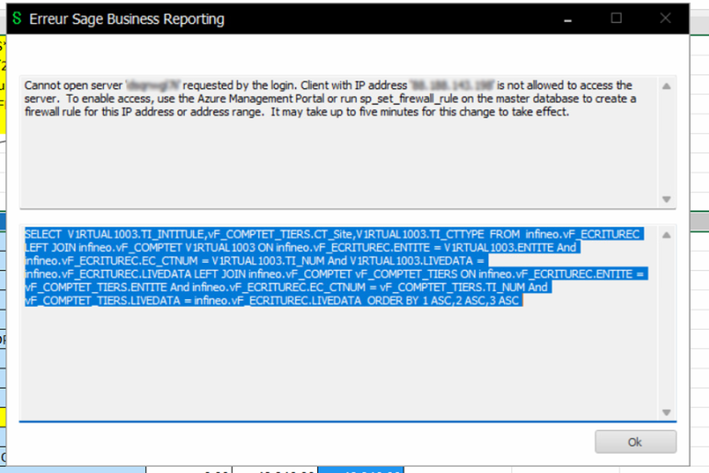Confirm the error with the Ok button
The width and height of the screenshot is (709, 473).
(635, 442)
